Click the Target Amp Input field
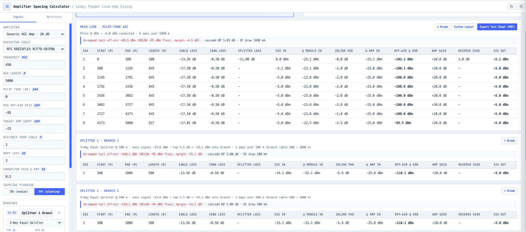Viewport: 526px width, 232px height. pyautogui.click(x=34, y=129)
